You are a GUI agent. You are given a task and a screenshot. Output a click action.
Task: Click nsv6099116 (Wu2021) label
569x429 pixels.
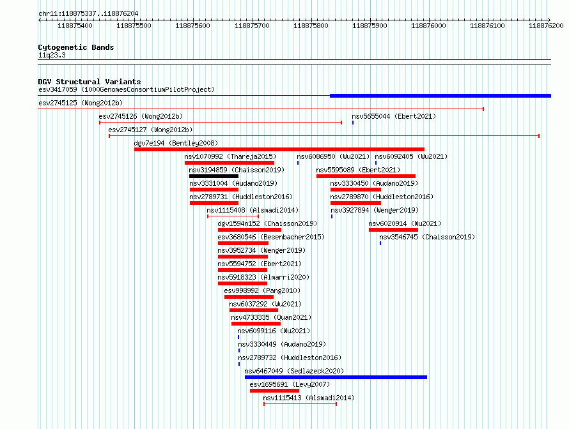click(274, 331)
